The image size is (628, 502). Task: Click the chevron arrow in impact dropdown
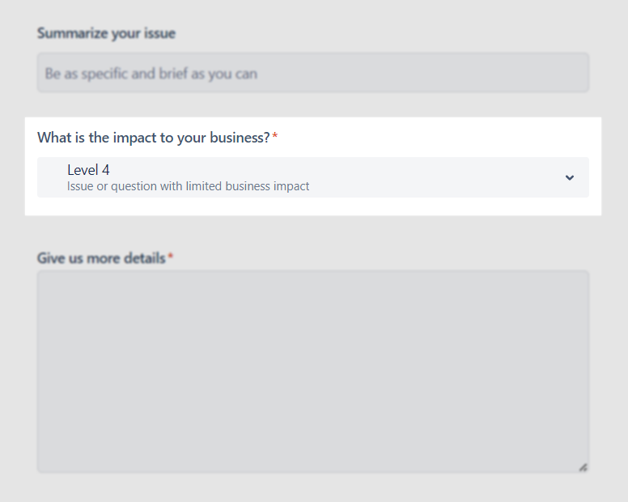coord(569,177)
